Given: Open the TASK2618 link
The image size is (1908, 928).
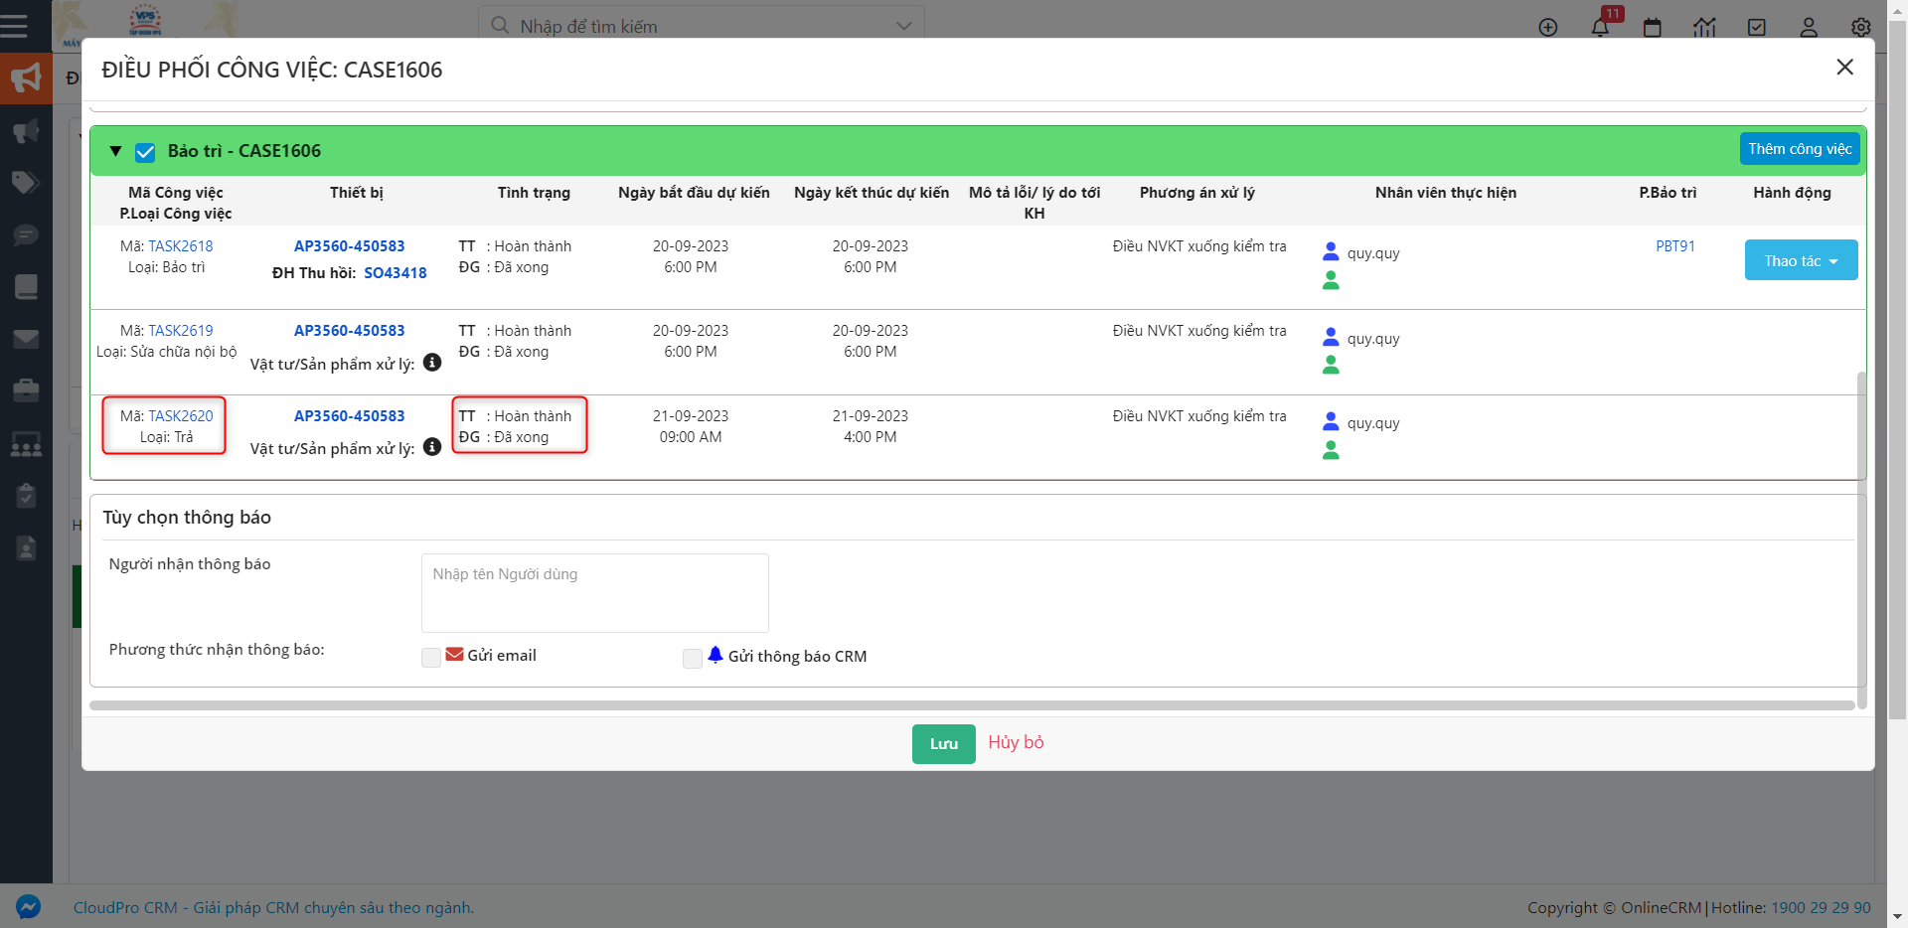Looking at the screenshot, I should point(181,246).
